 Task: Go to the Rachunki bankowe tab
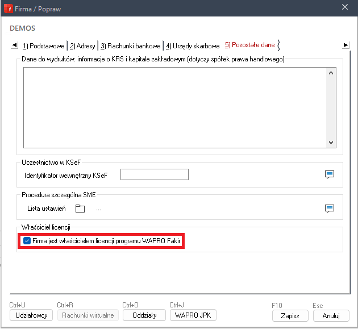131,45
